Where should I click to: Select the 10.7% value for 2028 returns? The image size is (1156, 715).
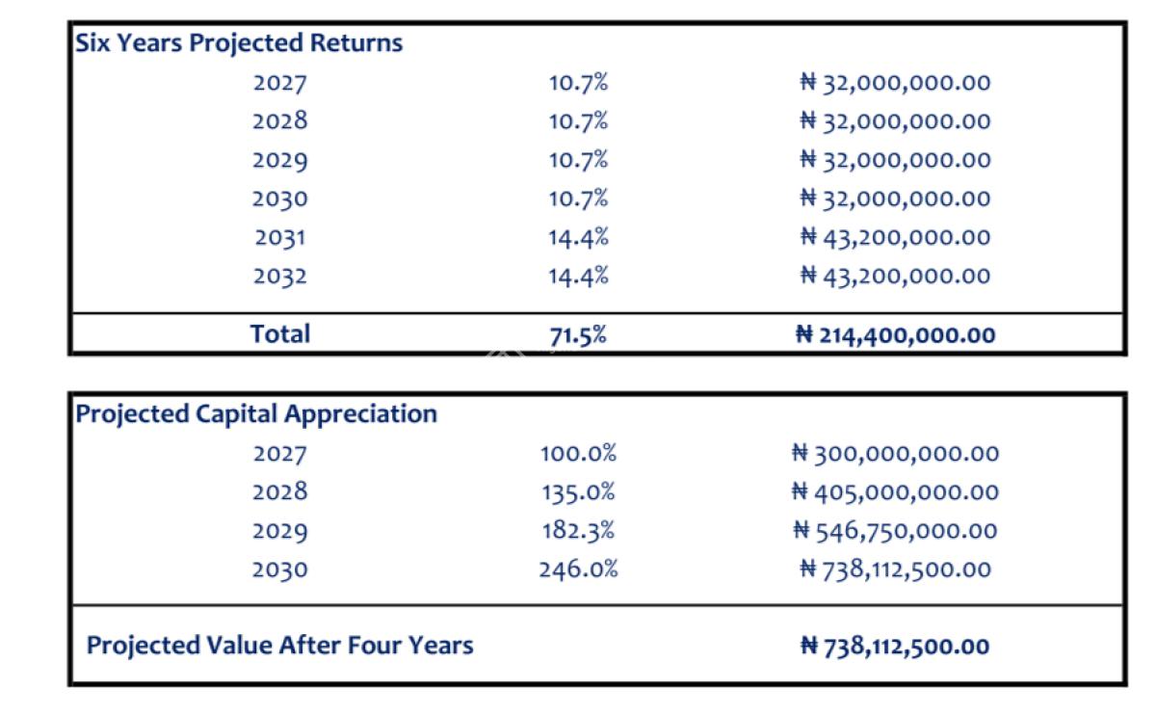578,121
